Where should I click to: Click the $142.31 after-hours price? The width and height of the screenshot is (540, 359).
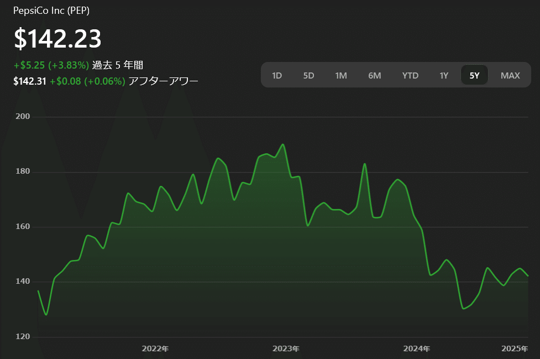click(x=30, y=81)
